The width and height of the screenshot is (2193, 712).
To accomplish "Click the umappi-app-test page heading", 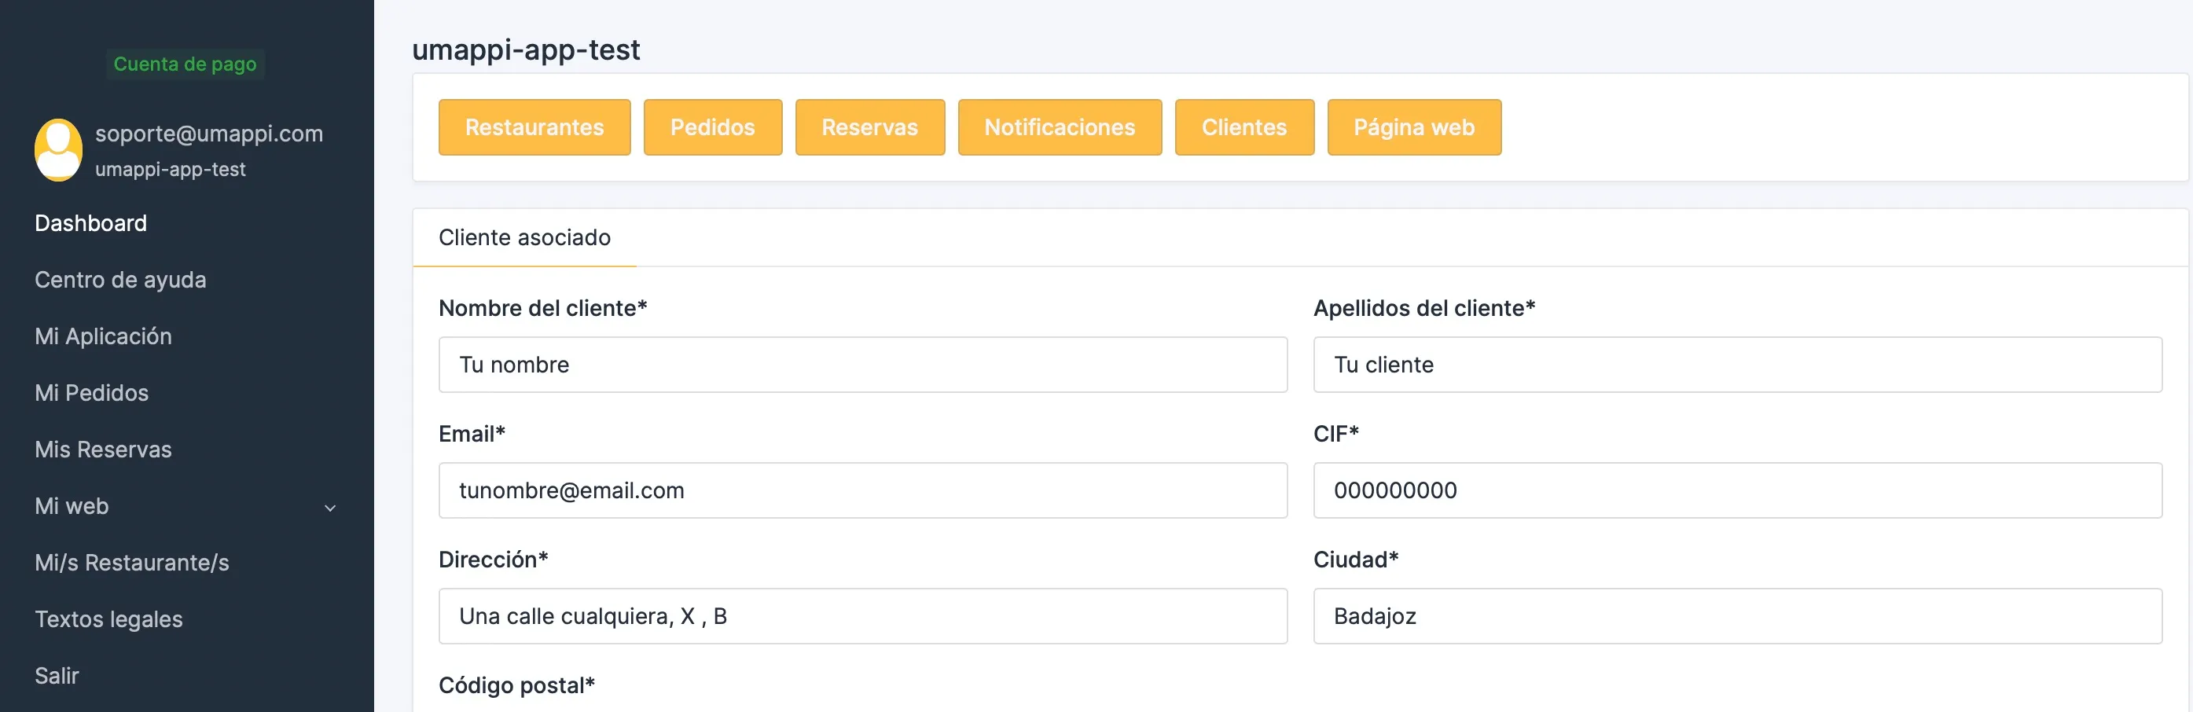I will (x=526, y=50).
